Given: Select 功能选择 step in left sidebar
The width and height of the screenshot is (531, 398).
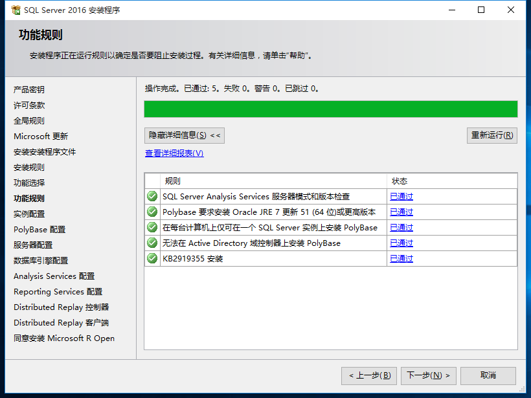Looking at the screenshot, I should [x=29, y=183].
